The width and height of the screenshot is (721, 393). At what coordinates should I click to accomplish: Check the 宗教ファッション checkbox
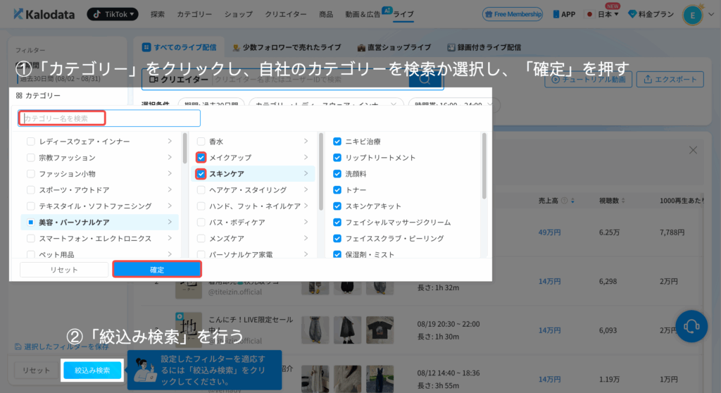click(31, 157)
